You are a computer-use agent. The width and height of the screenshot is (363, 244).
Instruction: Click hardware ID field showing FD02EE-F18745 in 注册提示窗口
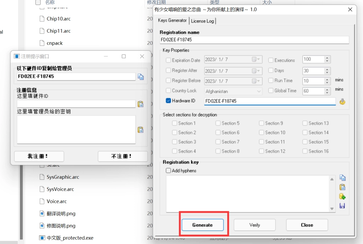pos(76,77)
